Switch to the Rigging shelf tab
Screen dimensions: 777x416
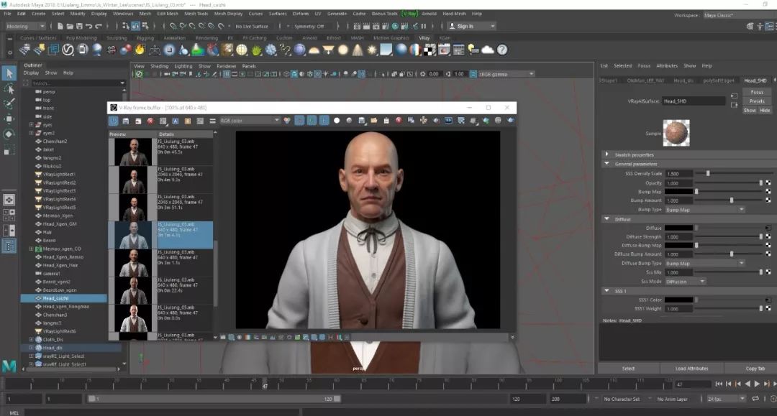(x=145, y=38)
